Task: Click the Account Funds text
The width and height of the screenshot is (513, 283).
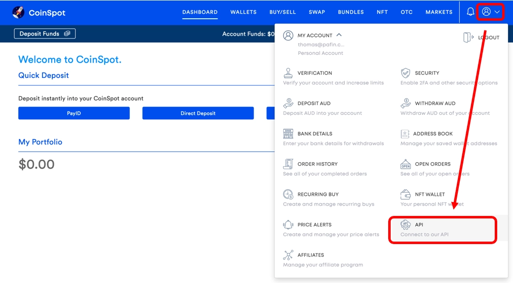Action: (248, 34)
